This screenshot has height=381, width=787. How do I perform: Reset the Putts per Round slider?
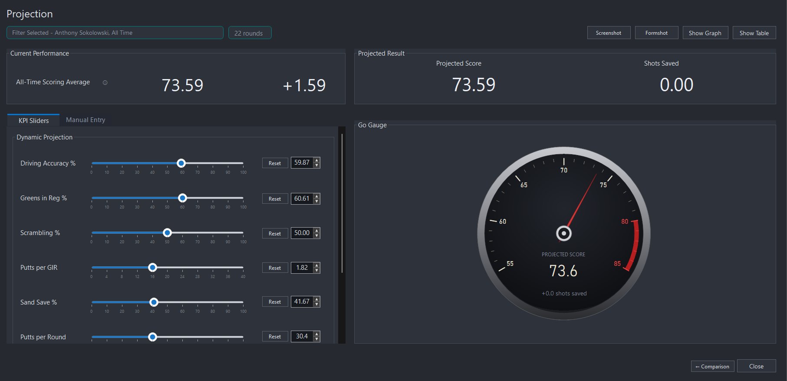pyautogui.click(x=275, y=336)
